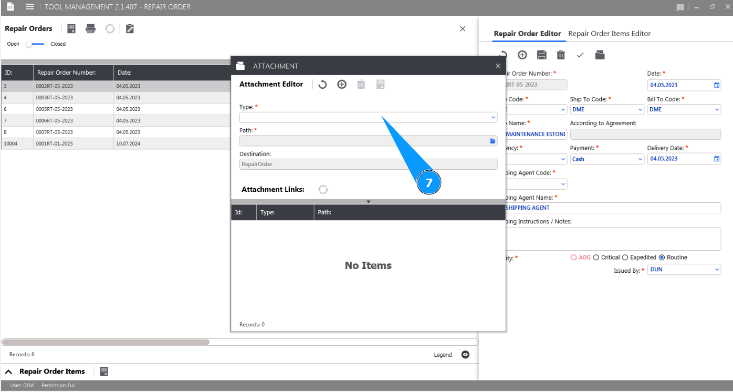Select repair order 0006RT-05-2023

[116, 121]
